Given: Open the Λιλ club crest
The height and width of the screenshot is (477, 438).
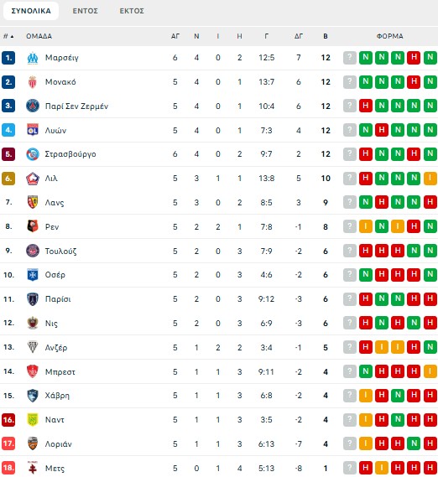Looking at the screenshot, I should 33,179.
